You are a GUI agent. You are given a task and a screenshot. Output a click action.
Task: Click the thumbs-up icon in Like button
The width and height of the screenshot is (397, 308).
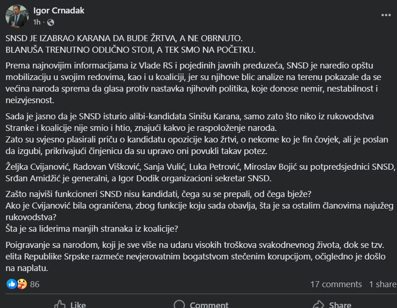coord(60,304)
